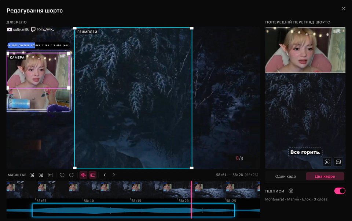
Task: Grab the bottom-left handle of ГЕЙМПЛЕЙ frame
Action: [x=75, y=168]
